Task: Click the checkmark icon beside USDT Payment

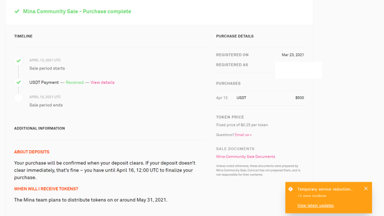Action: (x=19, y=82)
